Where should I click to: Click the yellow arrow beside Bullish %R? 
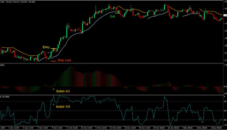coord(54,104)
